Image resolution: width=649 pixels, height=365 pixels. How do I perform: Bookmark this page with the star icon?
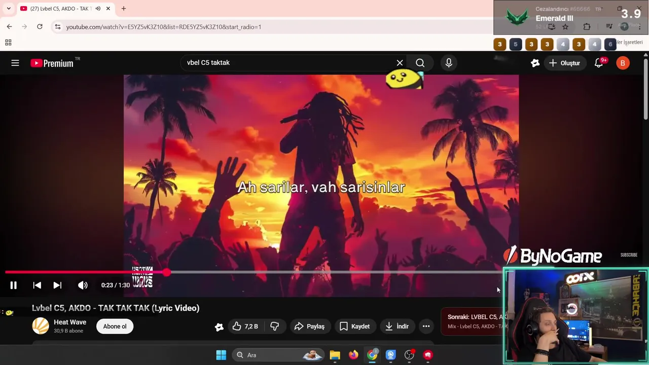click(565, 27)
